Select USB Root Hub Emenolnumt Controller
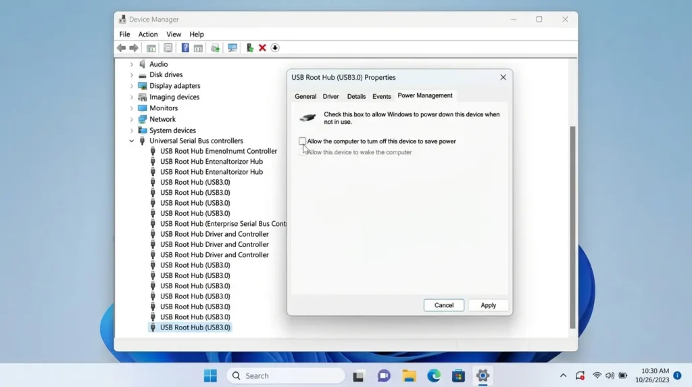 click(218, 151)
